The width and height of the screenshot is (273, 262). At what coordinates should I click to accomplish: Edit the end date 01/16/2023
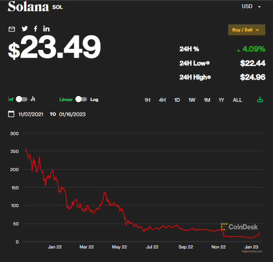click(x=72, y=114)
